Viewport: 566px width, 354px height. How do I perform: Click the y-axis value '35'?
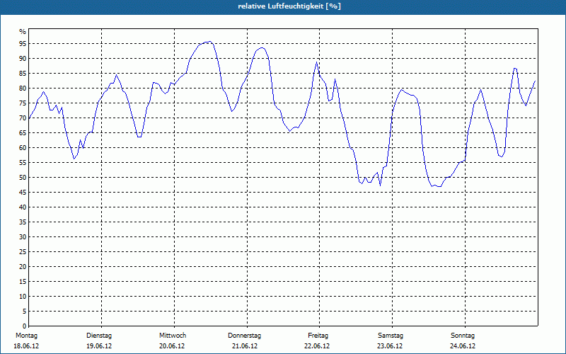click(23, 222)
